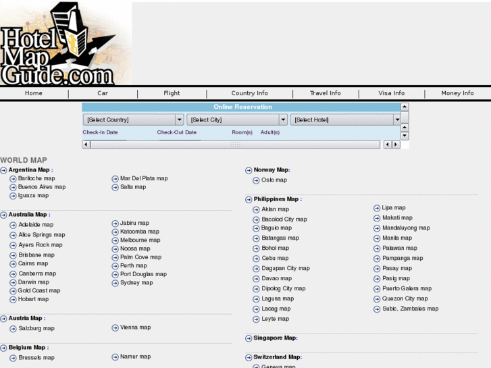Open the Select Country dropdown

click(133, 120)
